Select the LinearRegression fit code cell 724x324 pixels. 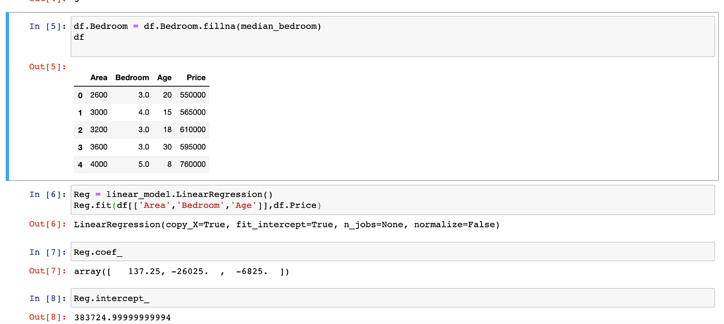point(207,199)
